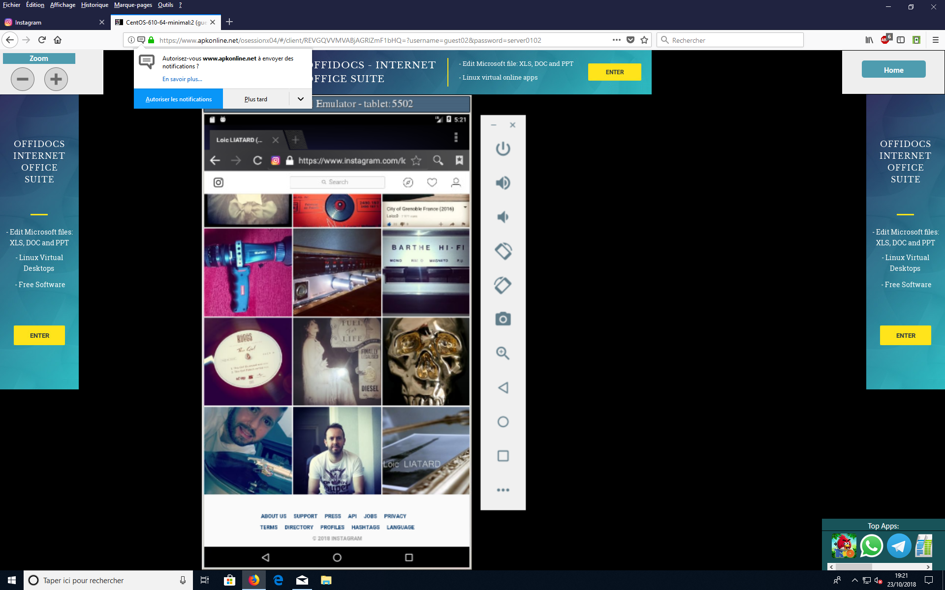Click the Home button

coord(893,70)
